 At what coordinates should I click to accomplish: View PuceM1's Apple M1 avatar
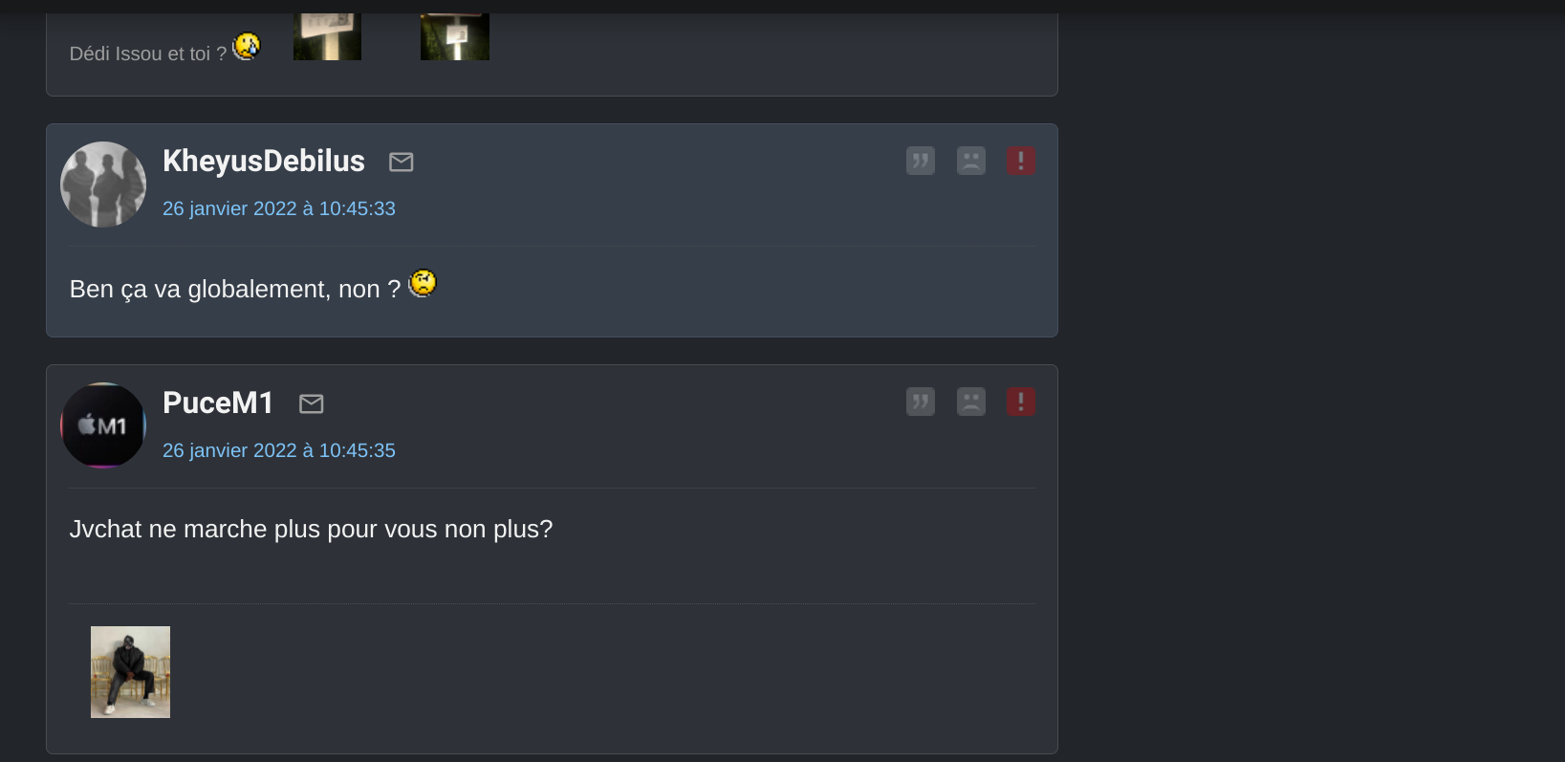click(x=103, y=425)
